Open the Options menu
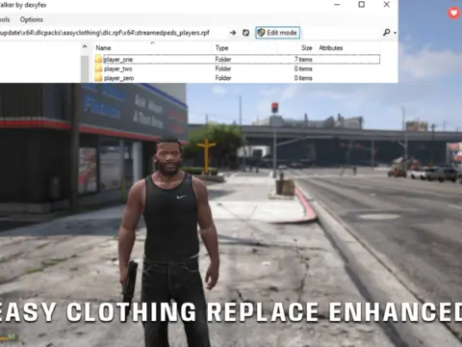Image resolution: width=462 pixels, height=347 pixels. tap(32, 19)
